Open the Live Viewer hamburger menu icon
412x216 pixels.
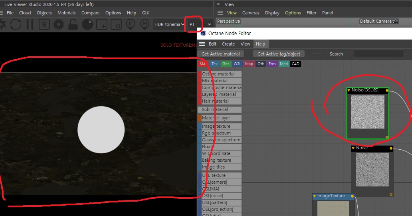[1, 13]
